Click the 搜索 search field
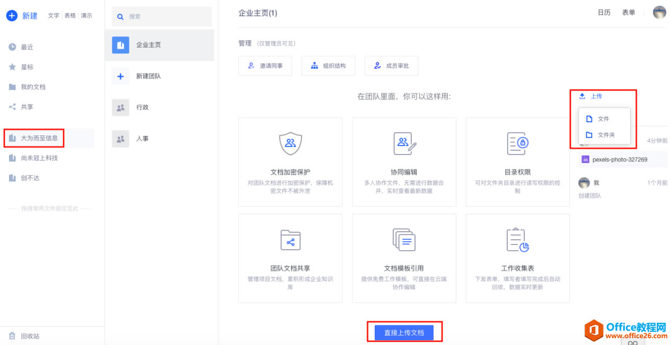This screenshot has height=345, width=671. (162, 16)
